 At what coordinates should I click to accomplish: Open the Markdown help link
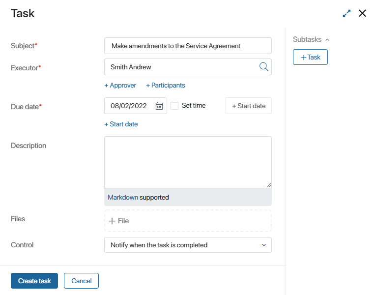coord(123,197)
